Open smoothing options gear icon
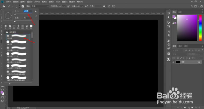This screenshot has width=204, height=109. pos(104,6)
